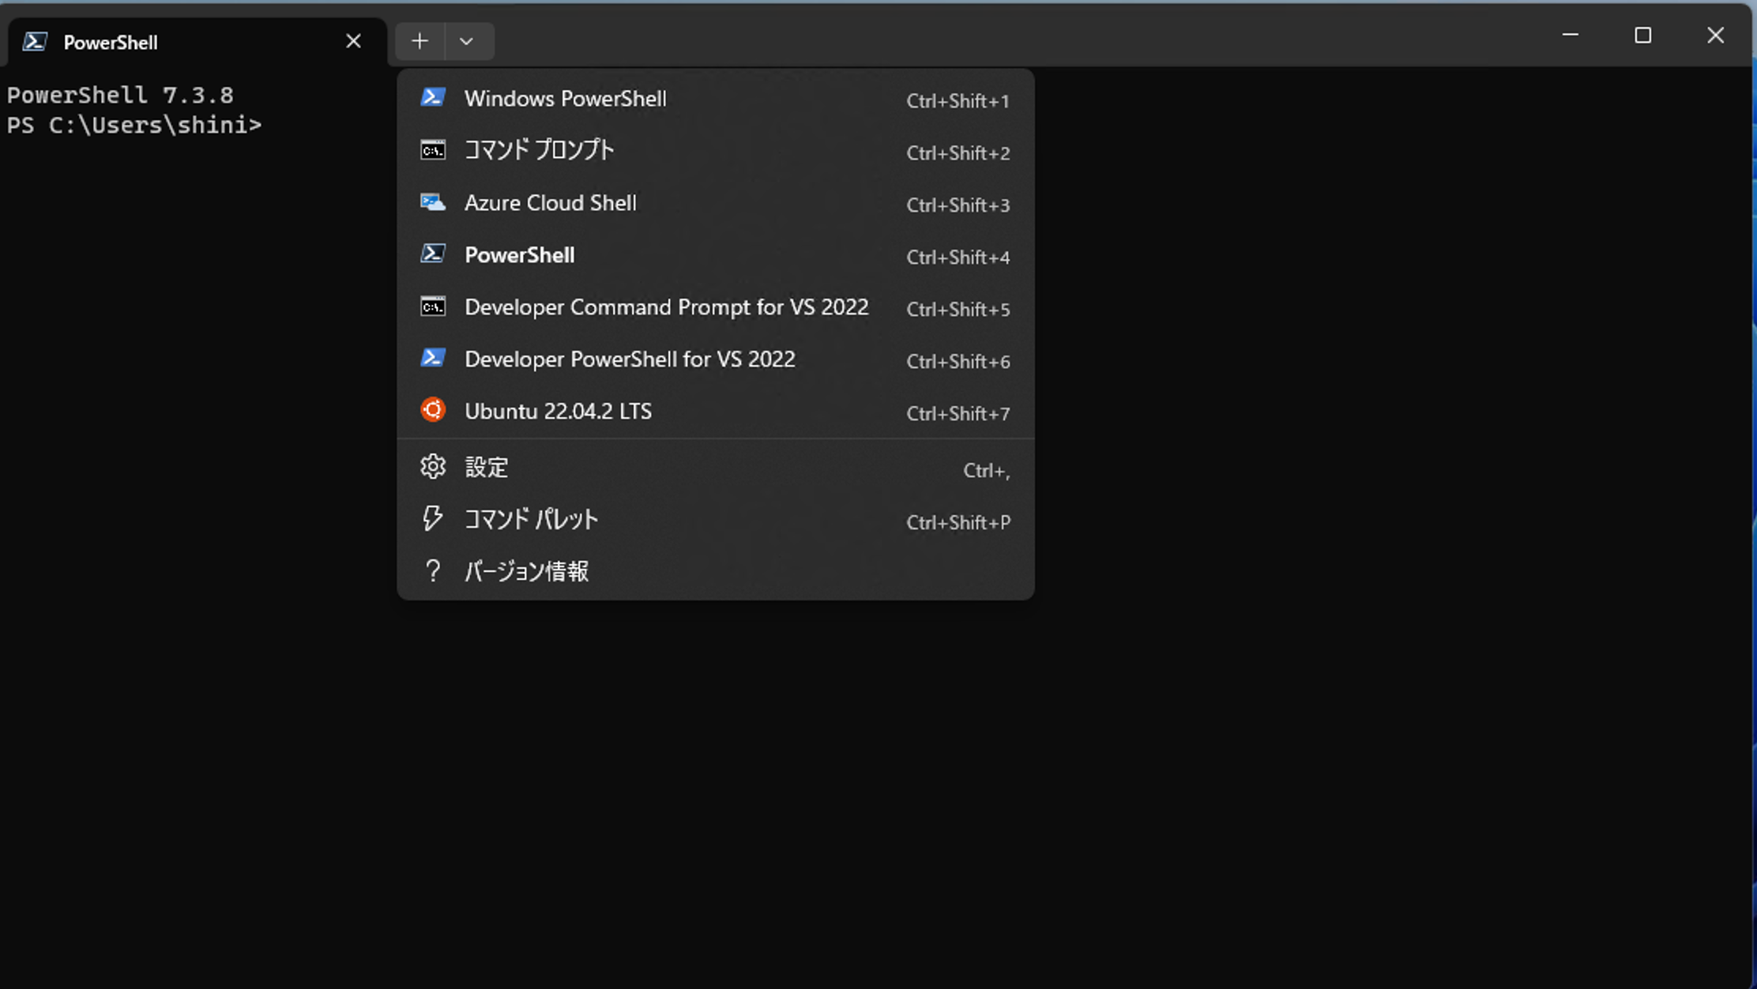Select Windows PowerShell from menu

716,99
